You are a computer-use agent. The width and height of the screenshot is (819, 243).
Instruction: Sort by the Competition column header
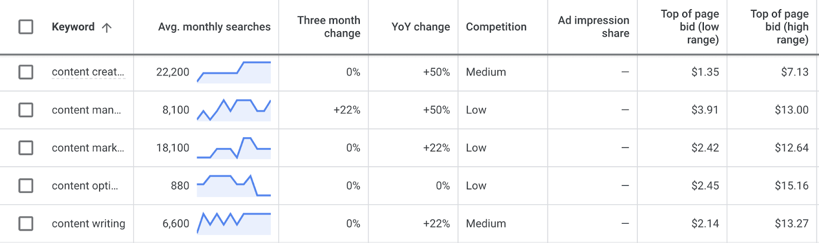click(496, 27)
